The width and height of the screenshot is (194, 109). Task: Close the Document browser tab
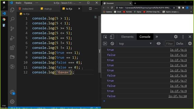tap(130, 3)
